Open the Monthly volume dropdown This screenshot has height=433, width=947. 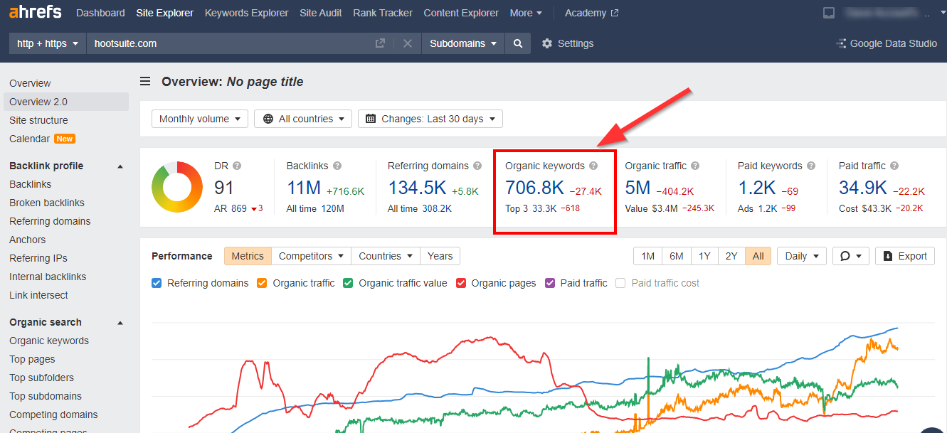200,119
